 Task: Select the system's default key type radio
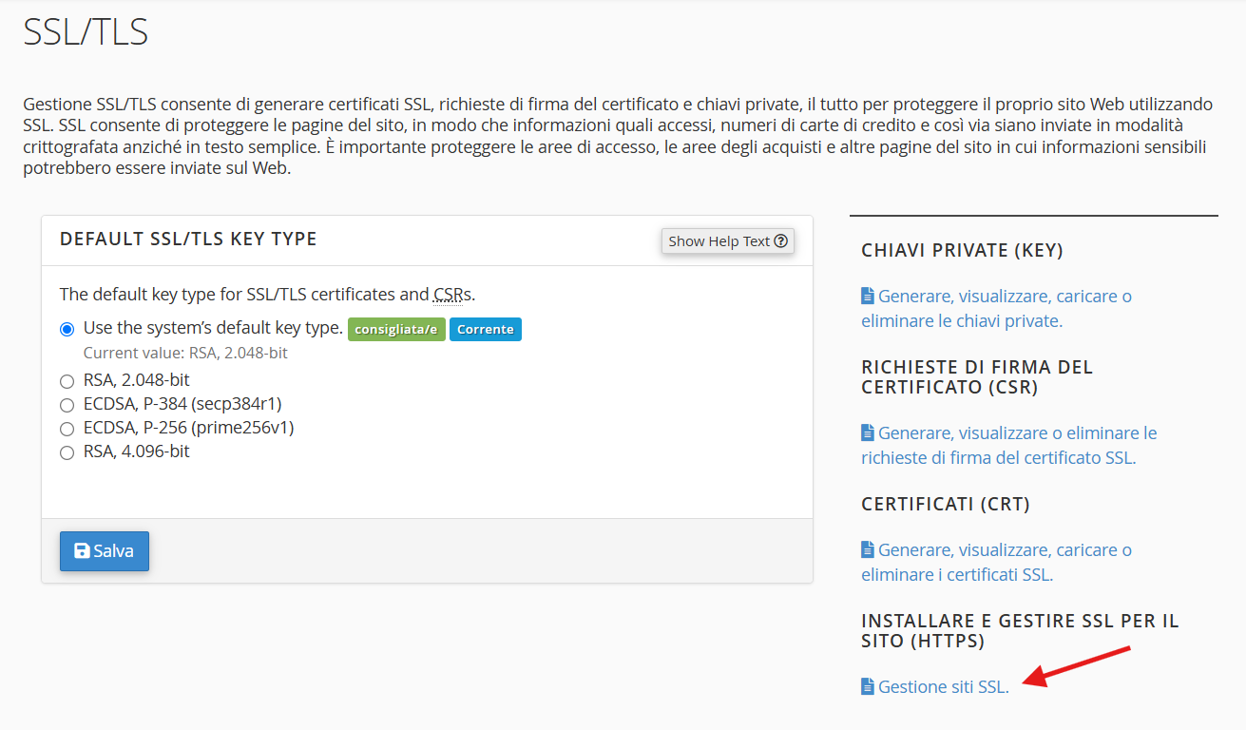click(x=67, y=329)
